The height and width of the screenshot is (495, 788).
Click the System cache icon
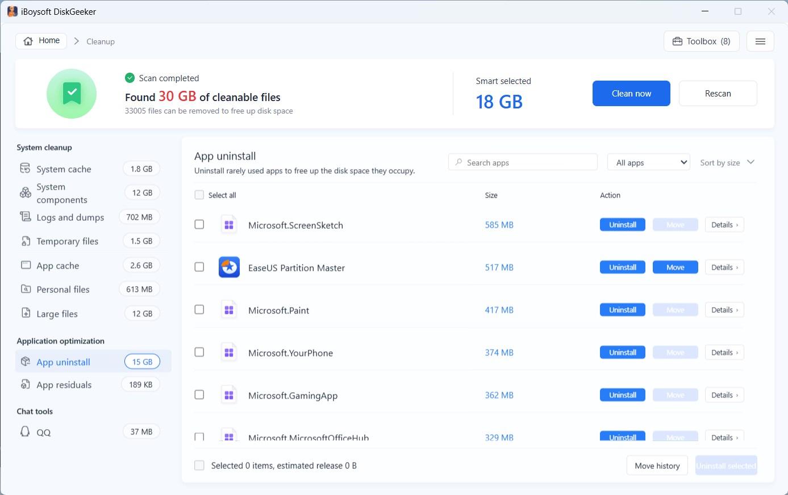(x=25, y=169)
